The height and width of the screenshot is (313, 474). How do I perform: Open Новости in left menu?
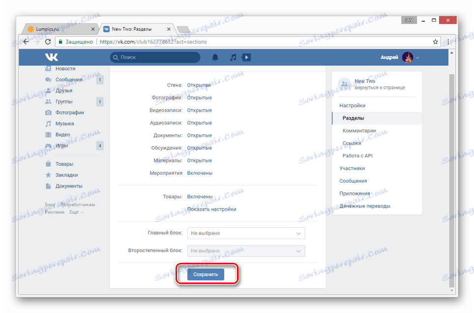point(65,69)
